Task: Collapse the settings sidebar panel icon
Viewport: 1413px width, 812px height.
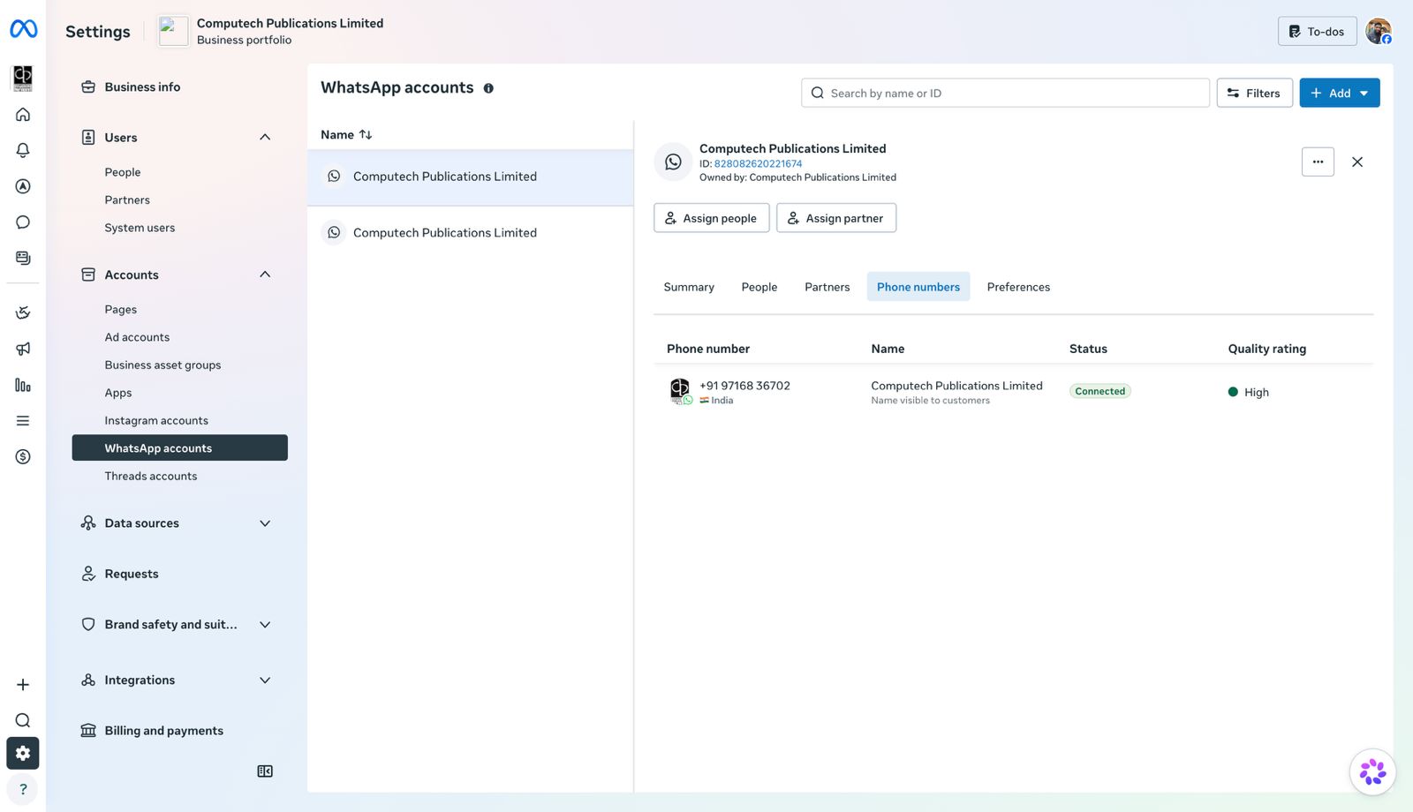Action: point(265,771)
